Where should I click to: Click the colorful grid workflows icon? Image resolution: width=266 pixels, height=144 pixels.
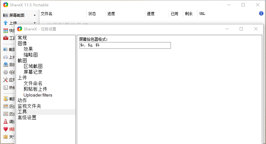pos(5,30)
